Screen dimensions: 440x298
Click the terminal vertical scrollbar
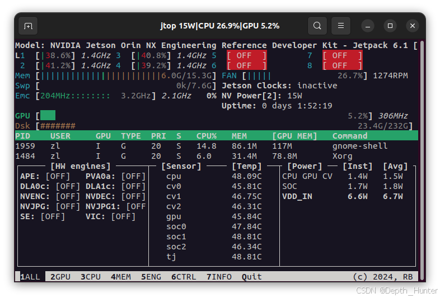click(422, 160)
